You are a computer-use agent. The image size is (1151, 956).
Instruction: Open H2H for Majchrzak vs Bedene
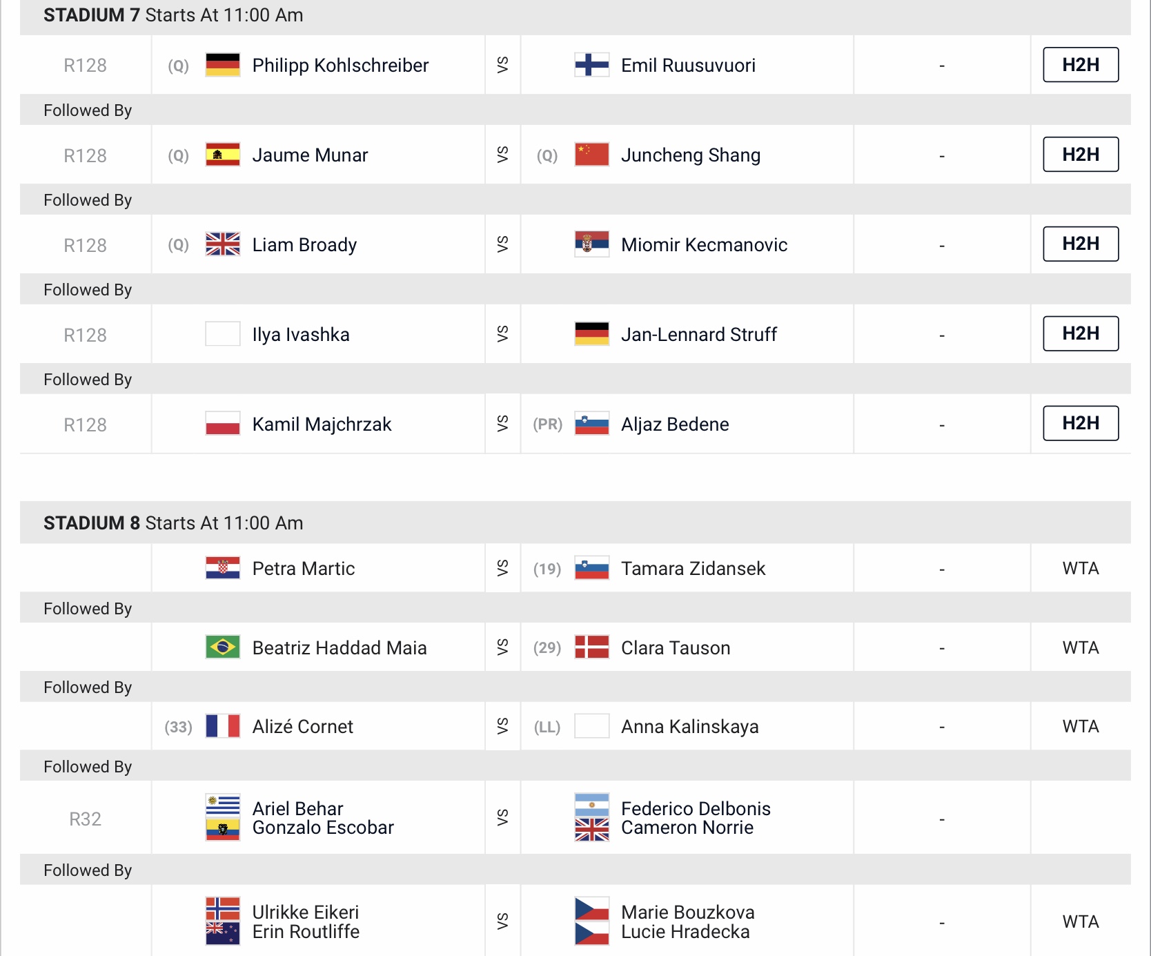coord(1081,423)
